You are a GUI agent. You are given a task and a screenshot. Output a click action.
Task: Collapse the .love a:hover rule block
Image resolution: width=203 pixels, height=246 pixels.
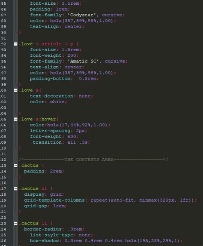[x=15, y=119]
